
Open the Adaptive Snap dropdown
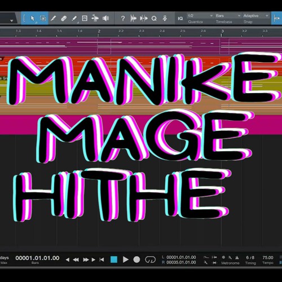[256, 16]
